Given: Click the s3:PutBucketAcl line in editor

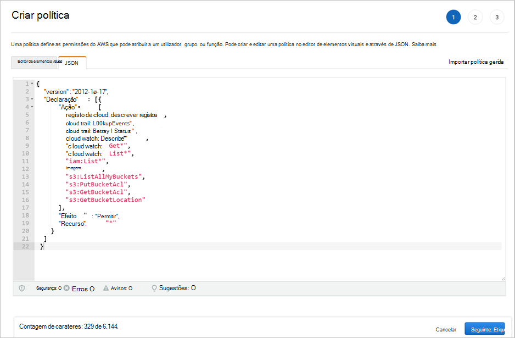Looking at the screenshot, I should 96,185.
